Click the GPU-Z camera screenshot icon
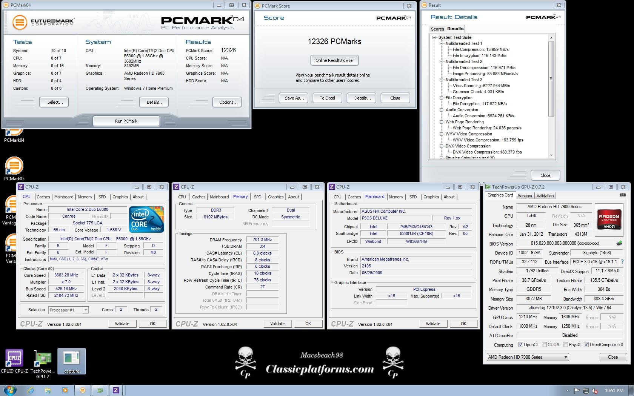The height and width of the screenshot is (396, 634). point(622,195)
